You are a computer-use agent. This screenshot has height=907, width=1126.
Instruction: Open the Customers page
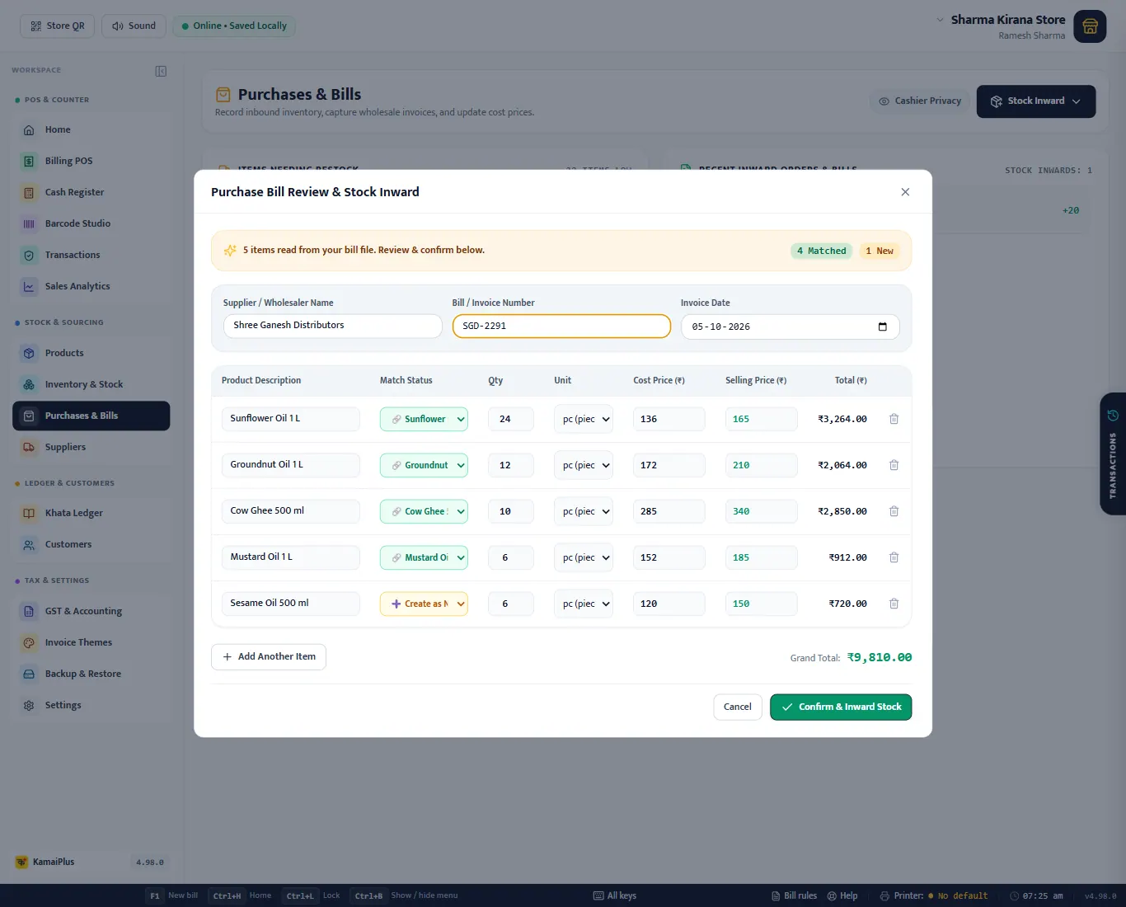pyautogui.click(x=91, y=544)
